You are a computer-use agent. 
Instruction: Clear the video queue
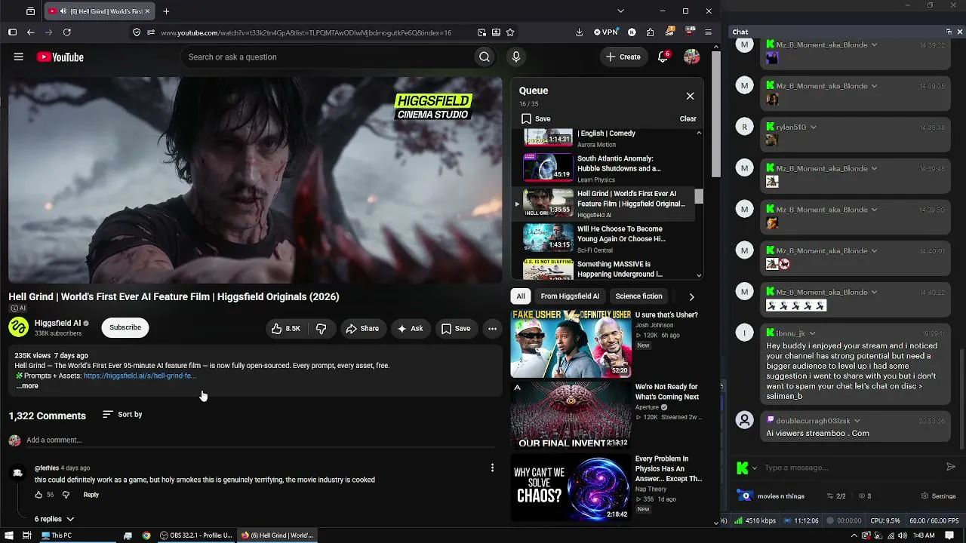tap(688, 118)
